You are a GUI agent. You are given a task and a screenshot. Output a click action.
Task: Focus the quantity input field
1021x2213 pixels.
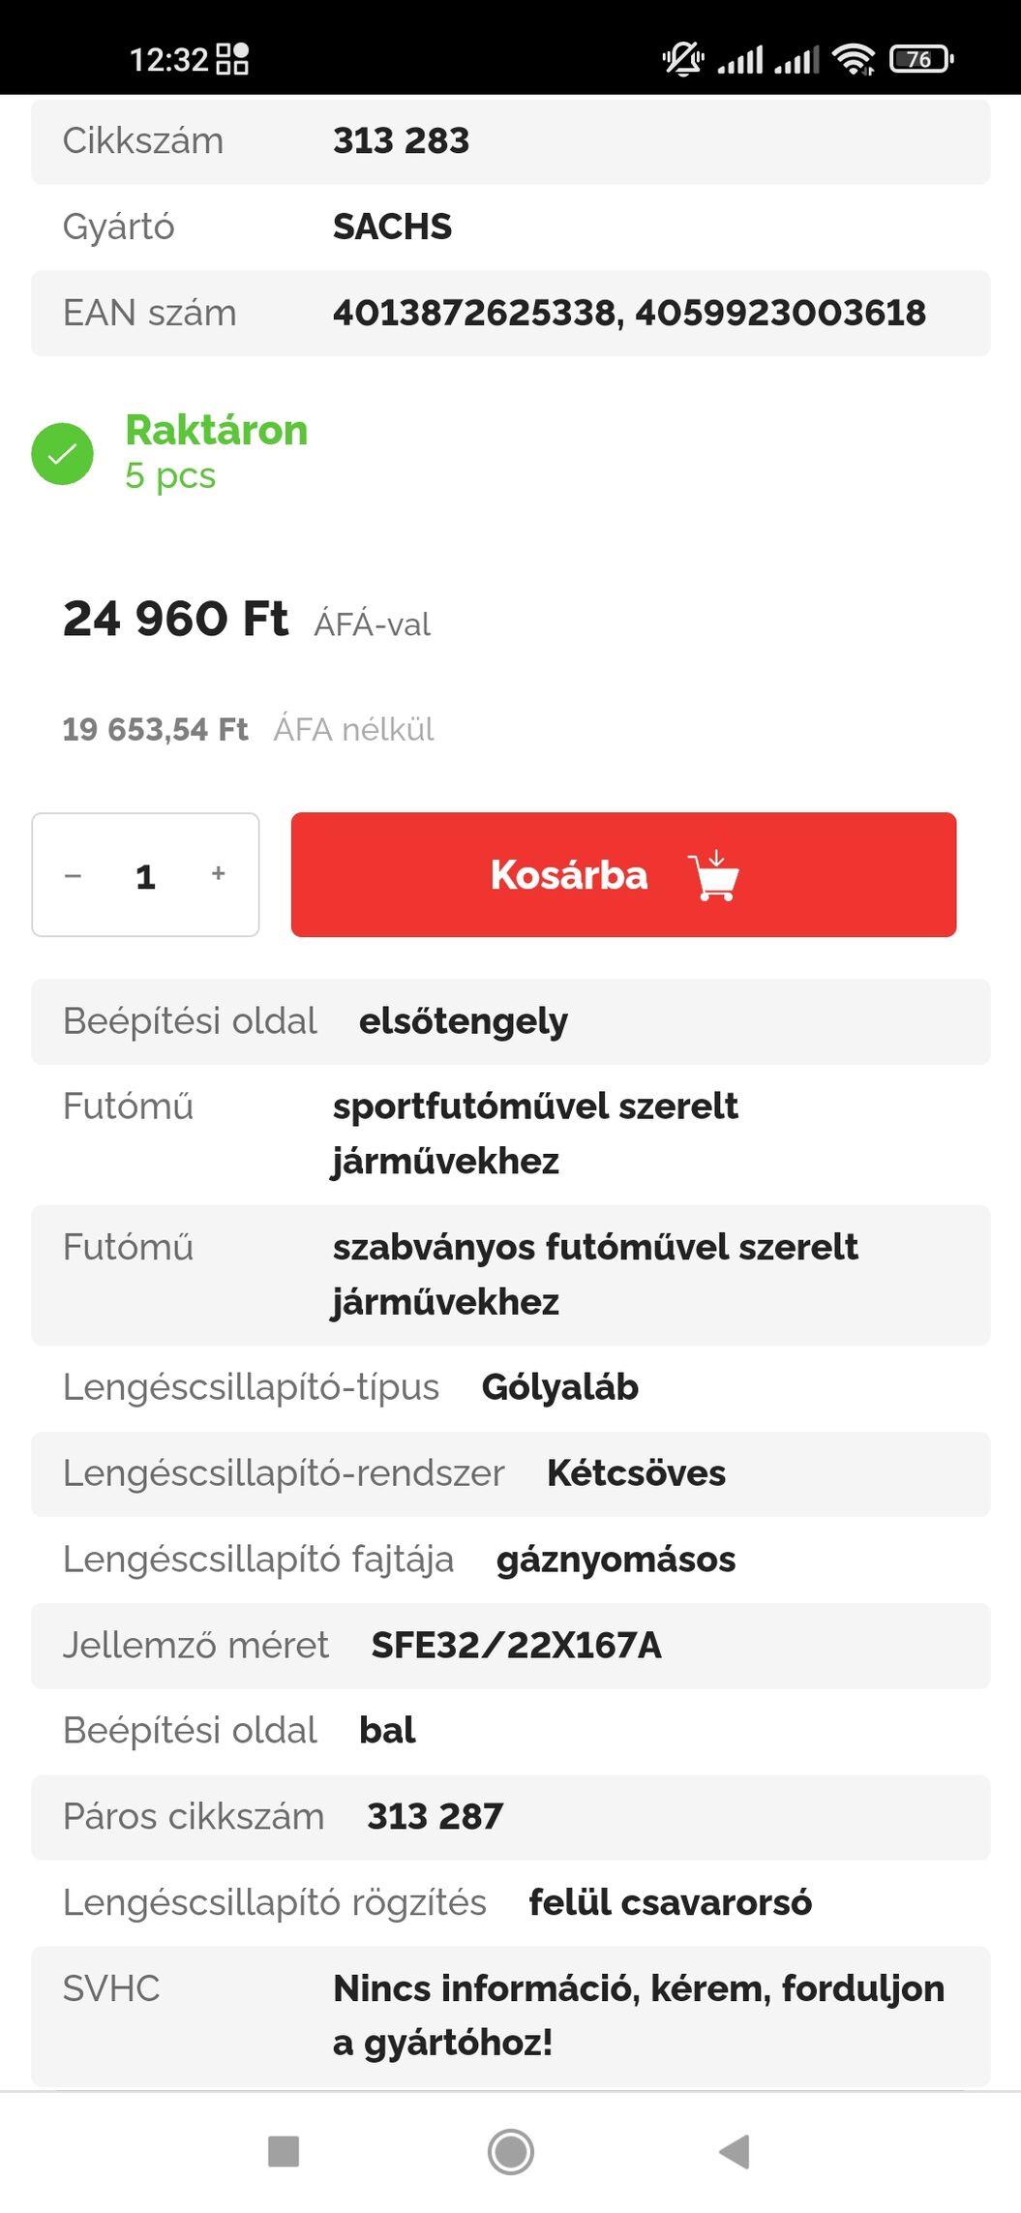tap(146, 876)
